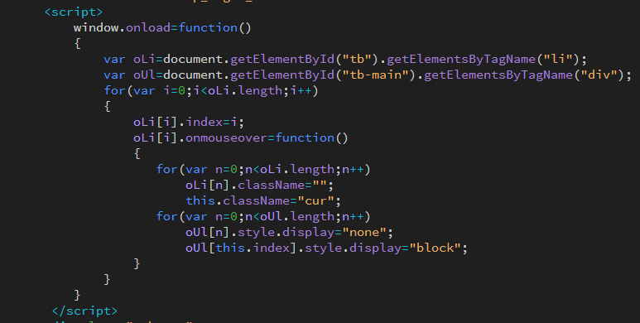Place cursor on the word window
640x323 pixels.
[96, 28]
